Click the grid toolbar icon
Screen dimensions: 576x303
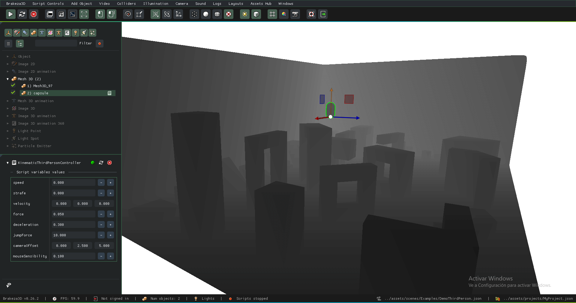[272, 14]
